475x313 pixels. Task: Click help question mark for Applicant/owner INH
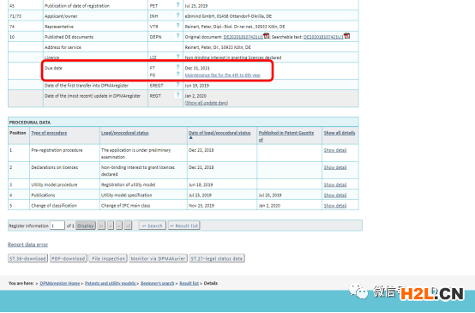pos(177,15)
